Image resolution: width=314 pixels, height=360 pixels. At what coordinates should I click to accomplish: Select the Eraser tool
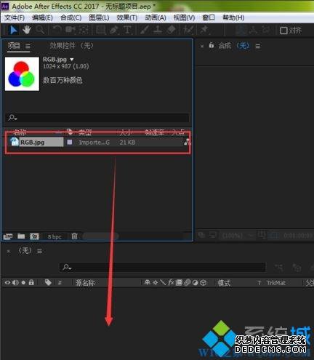tap(172, 30)
